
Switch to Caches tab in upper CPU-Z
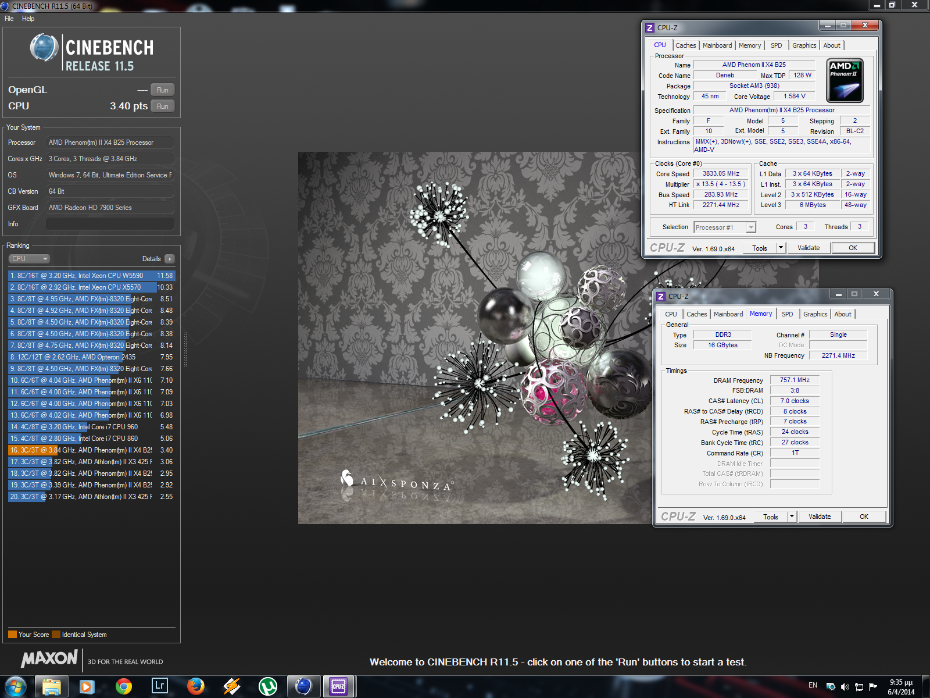(x=686, y=45)
